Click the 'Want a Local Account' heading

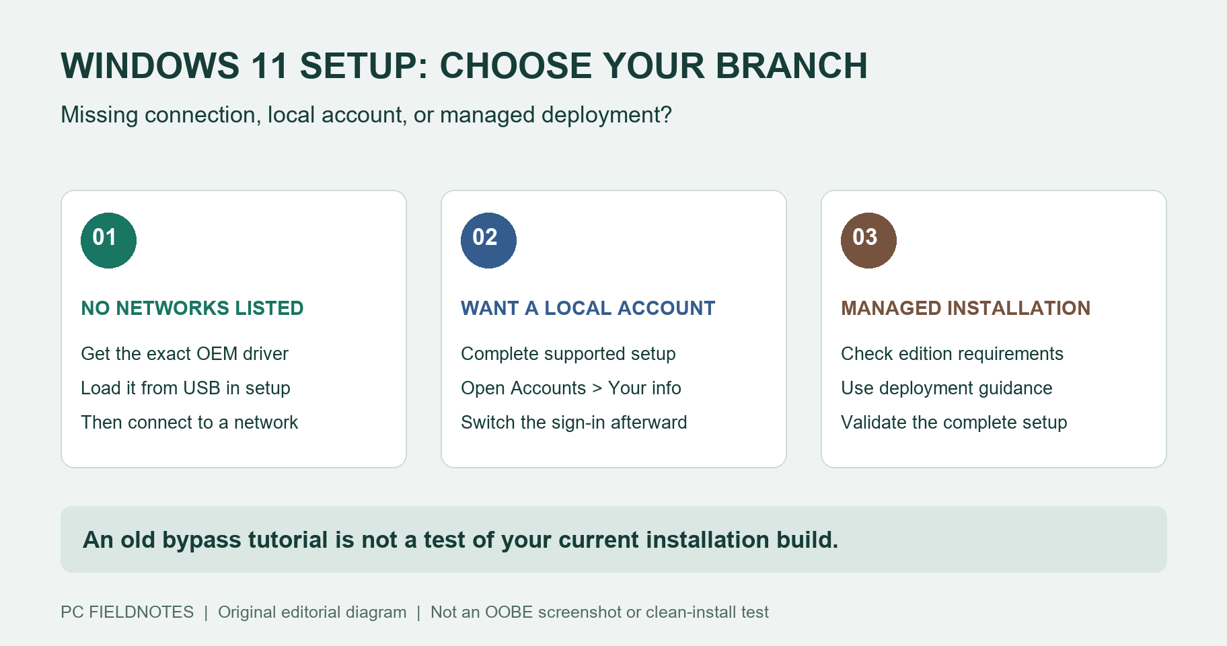(x=588, y=308)
